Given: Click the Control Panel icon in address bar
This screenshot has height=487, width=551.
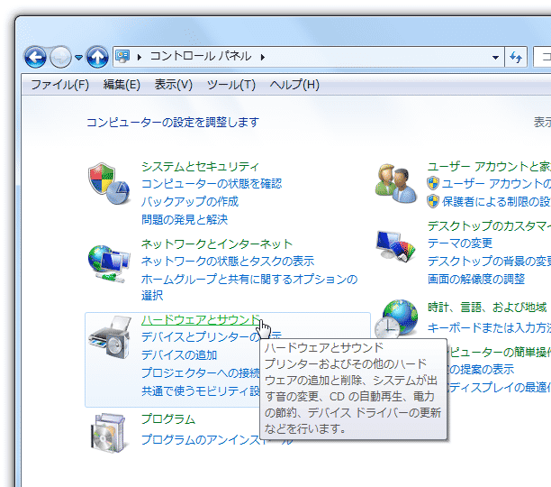Looking at the screenshot, I should 123,56.
